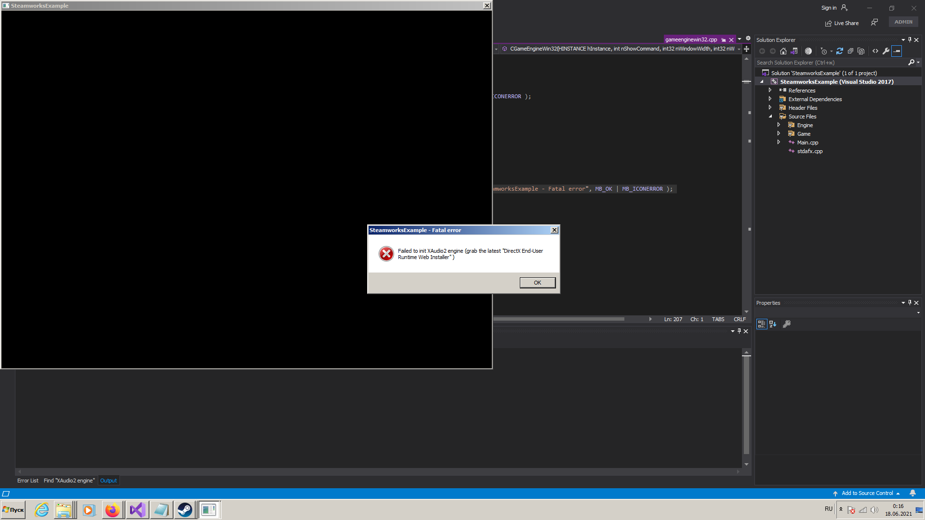Image resolution: width=925 pixels, height=520 pixels.
Task: Collapse SteamworksExample project node
Action: [x=762, y=82]
